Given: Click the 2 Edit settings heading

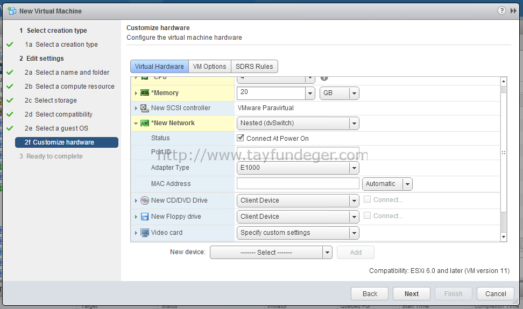Looking at the screenshot, I should click(x=41, y=58).
